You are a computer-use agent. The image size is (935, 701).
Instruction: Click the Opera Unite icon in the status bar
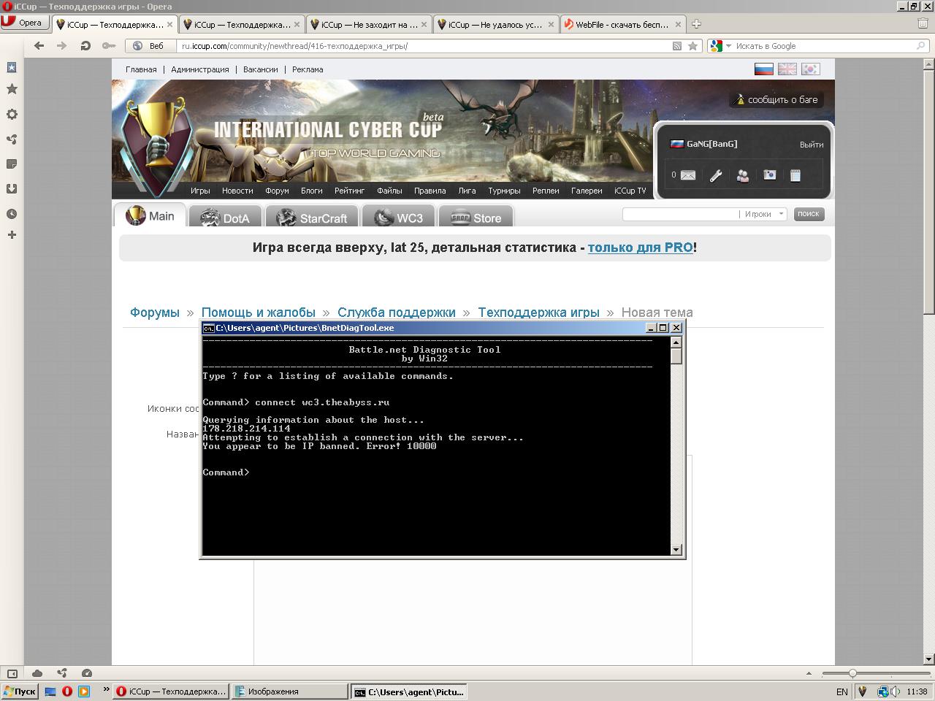62,673
